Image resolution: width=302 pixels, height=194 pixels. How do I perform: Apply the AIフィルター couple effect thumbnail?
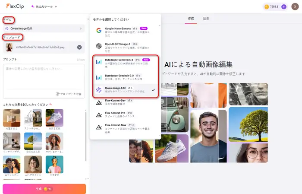12,165
